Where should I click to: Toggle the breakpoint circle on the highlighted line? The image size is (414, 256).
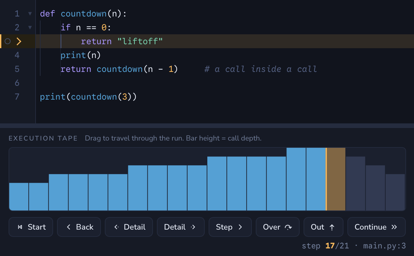click(x=8, y=41)
